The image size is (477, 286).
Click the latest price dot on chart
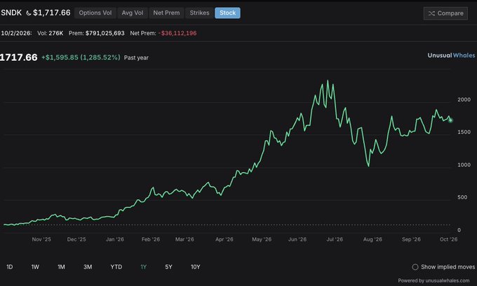(450, 120)
